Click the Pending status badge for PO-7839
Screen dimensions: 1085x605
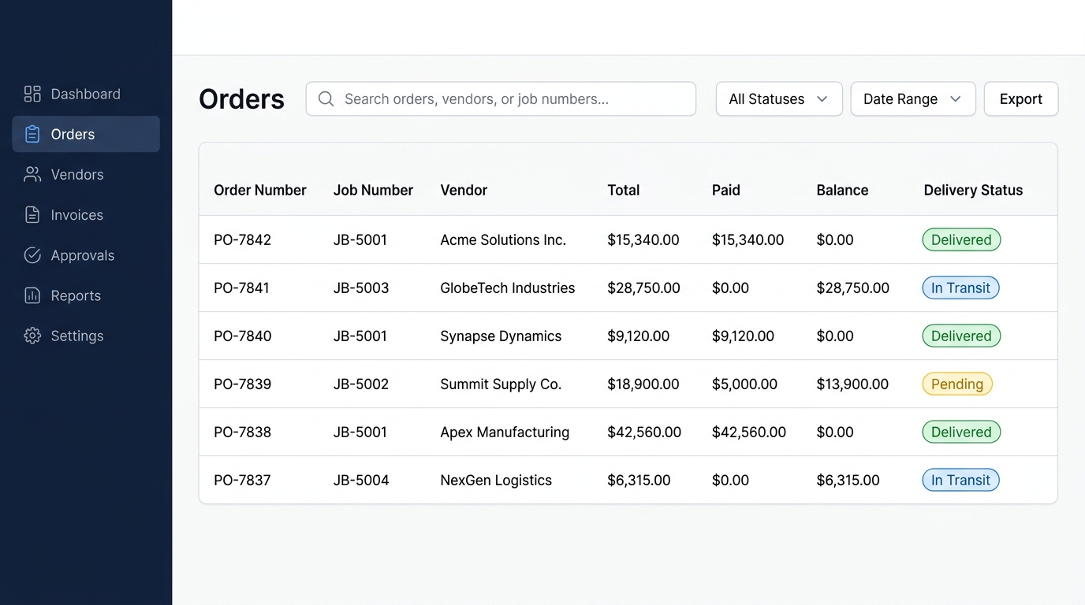(x=957, y=384)
